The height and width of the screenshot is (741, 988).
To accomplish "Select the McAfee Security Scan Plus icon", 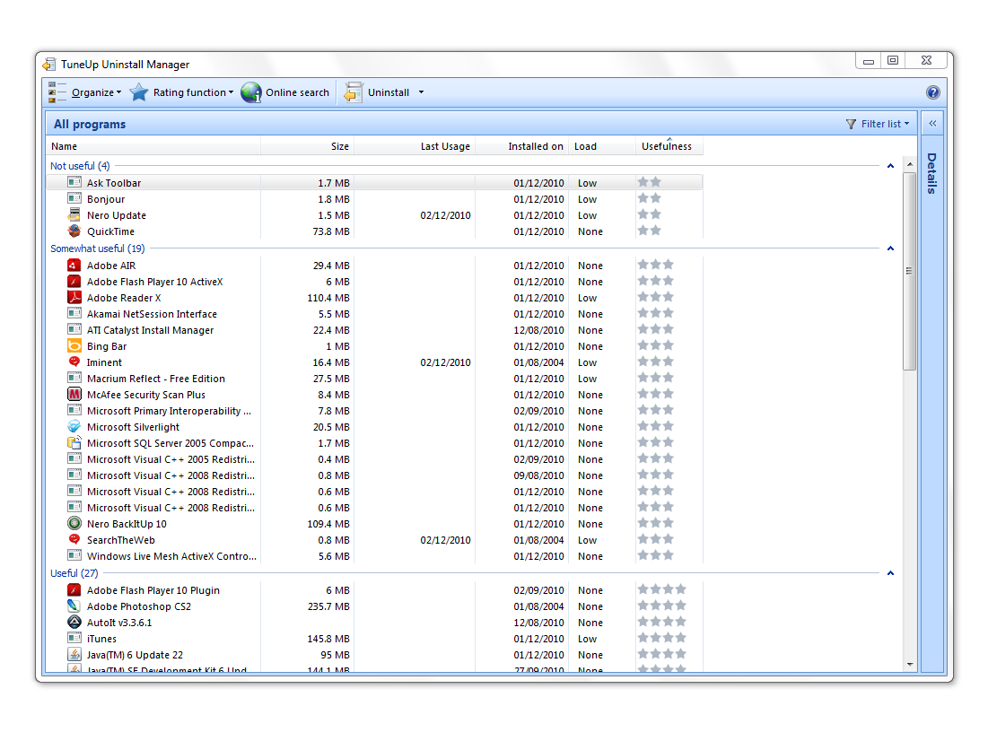I will click(x=74, y=395).
